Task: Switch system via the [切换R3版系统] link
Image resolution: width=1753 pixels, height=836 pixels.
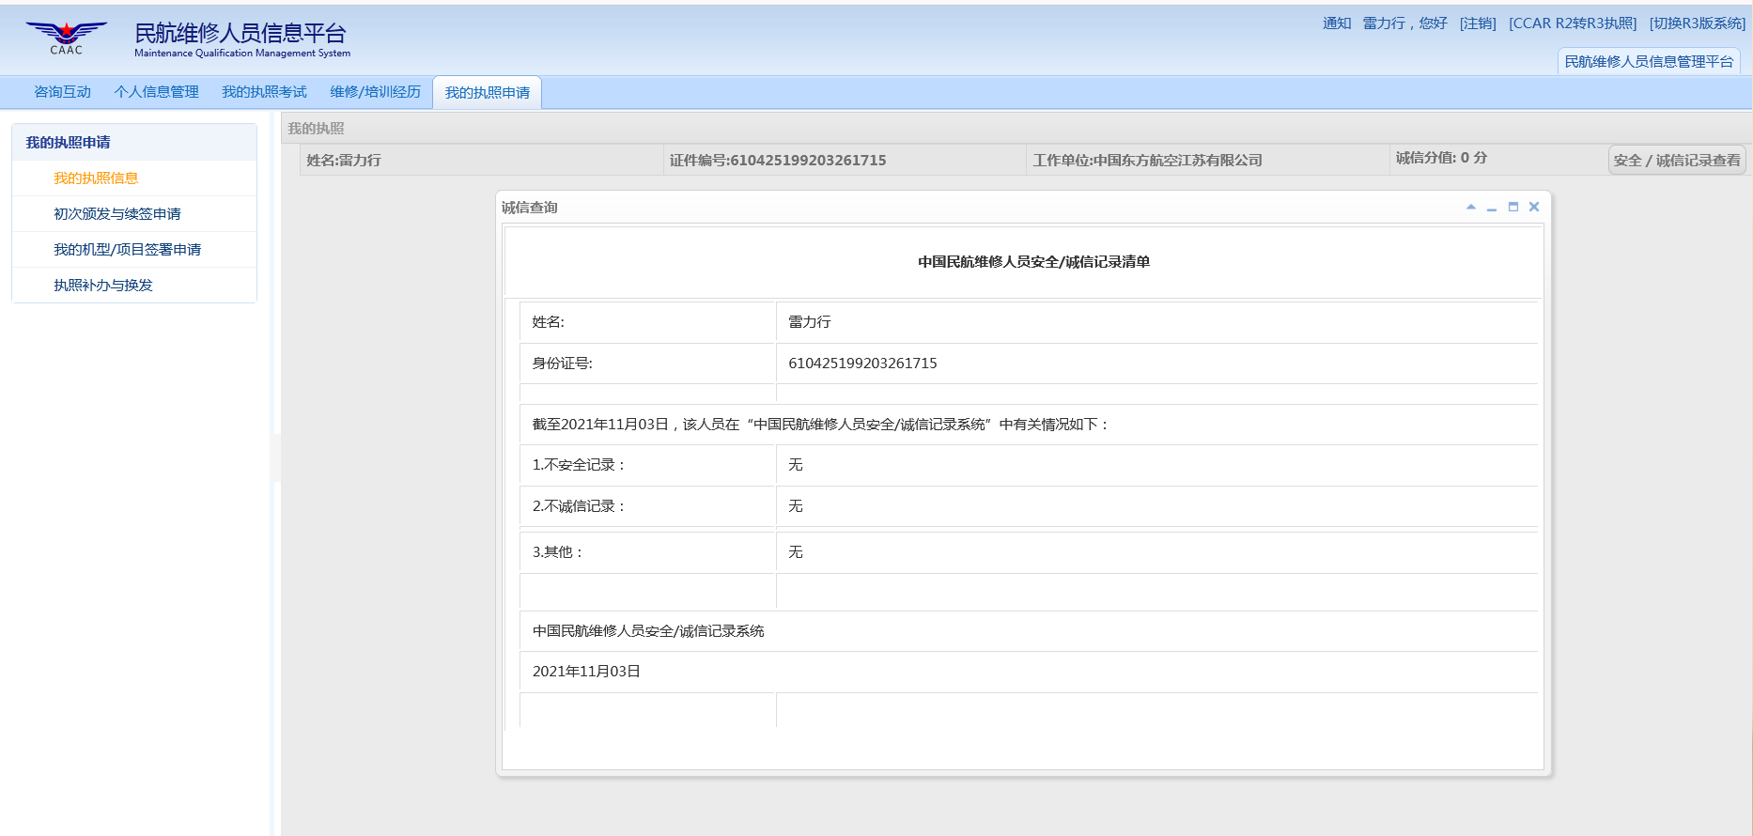Action: 1698,23
